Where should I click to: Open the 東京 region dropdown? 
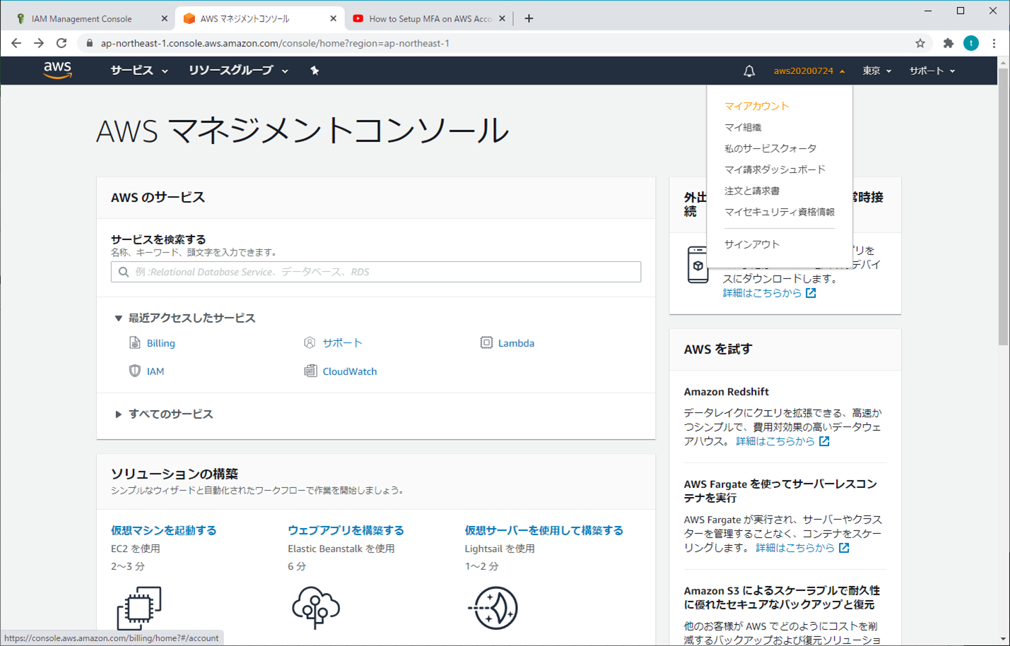[x=876, y=71]
